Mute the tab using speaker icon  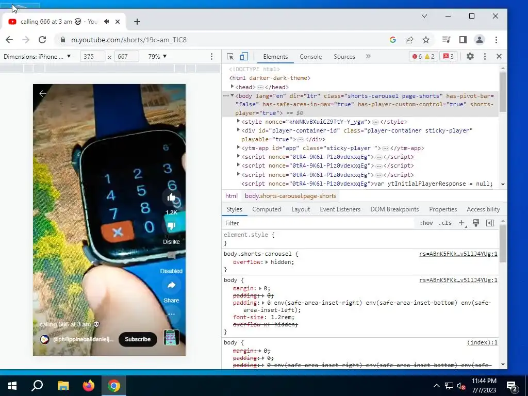[107, 22]
